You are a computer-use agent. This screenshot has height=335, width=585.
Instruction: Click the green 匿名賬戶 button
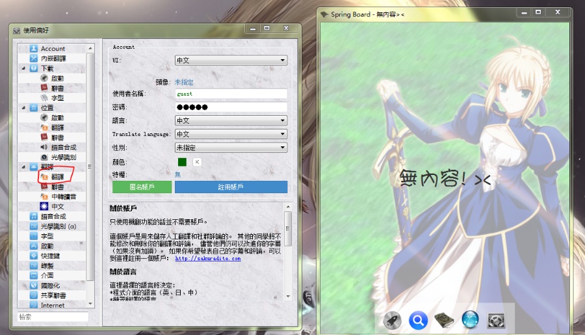tap(142, 187)
